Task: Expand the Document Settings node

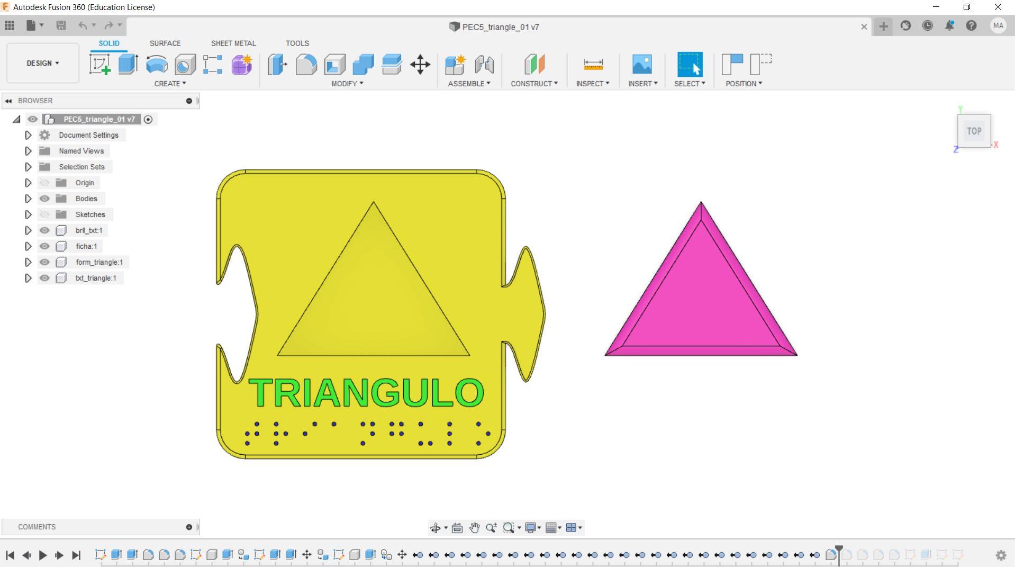Action: click(x=28, y=135)
